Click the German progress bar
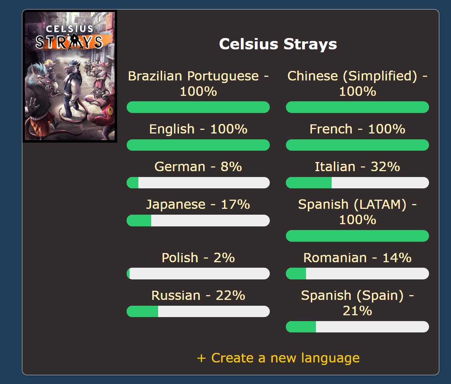The height and width of the screenshot is (384, 451). click(x=198, y=183)
